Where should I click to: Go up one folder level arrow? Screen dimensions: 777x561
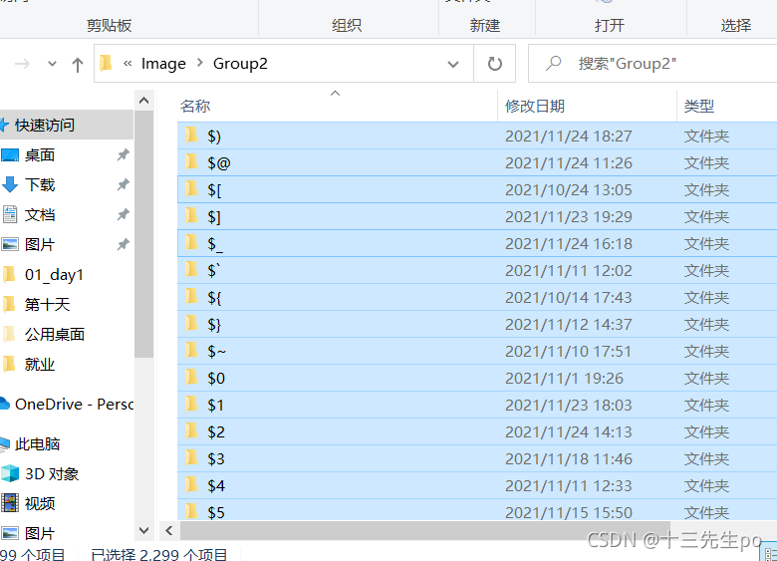(78, 65)
